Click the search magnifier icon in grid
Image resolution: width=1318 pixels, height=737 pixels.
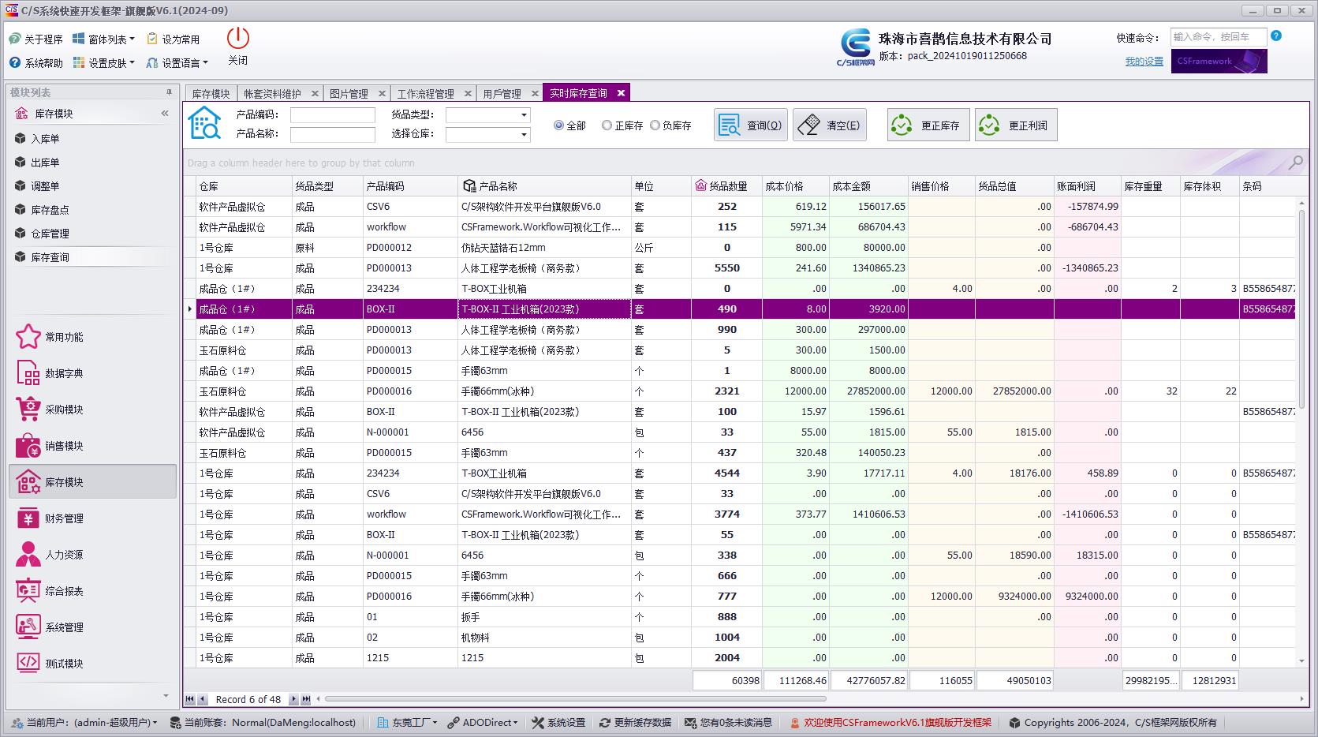(1295, 163)
